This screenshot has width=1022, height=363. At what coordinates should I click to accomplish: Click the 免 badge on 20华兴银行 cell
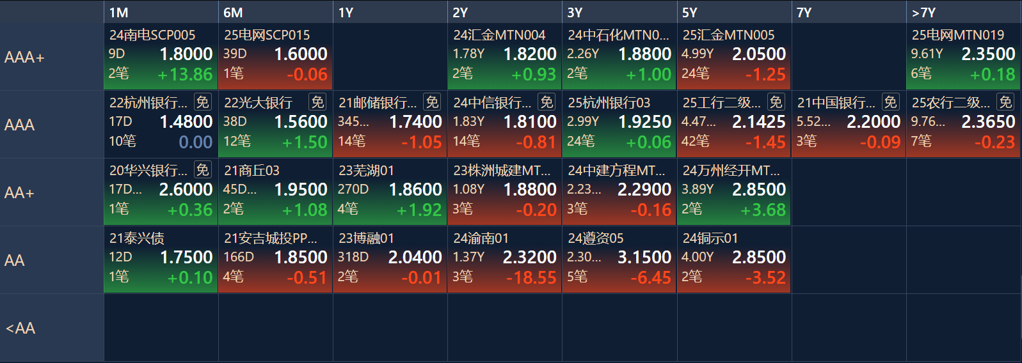pyautogui.click(x=202, y=170)
